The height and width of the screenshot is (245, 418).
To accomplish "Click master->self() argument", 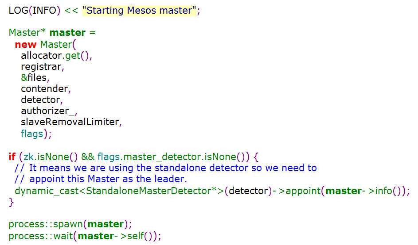I will click(115, 236).
